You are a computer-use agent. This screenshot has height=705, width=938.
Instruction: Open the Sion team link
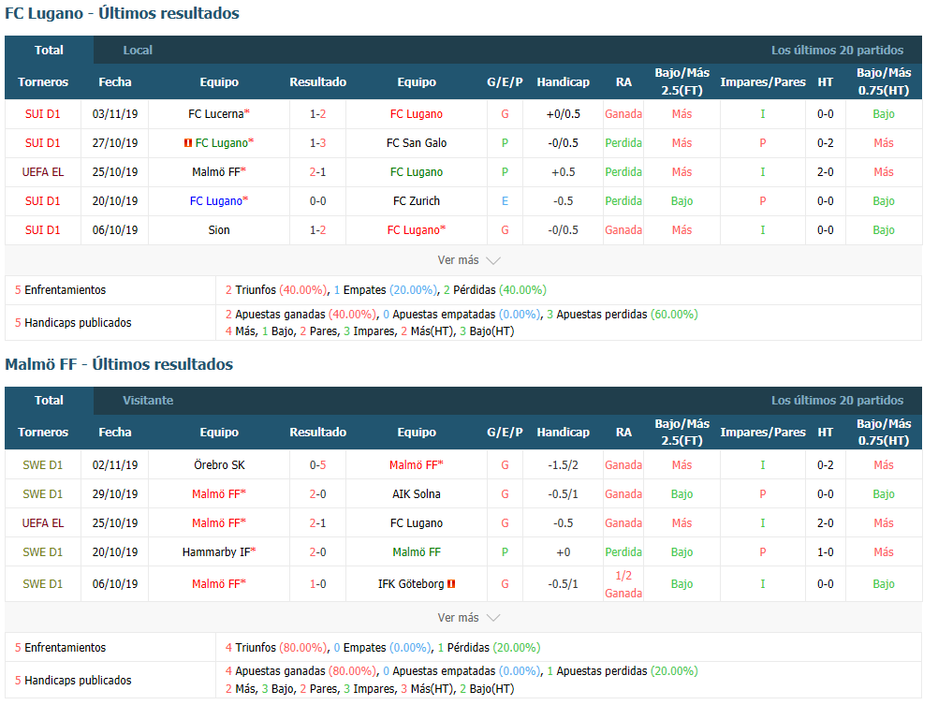click(x=219, y=229)
